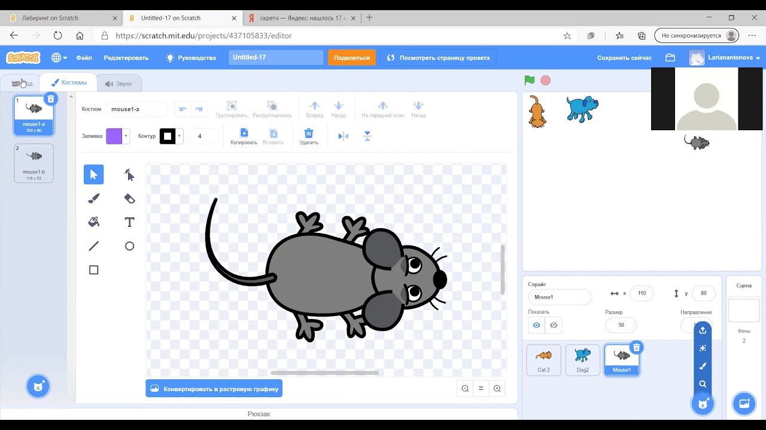
Task: Select the Reshape tool
Action: tap(129, 174)
